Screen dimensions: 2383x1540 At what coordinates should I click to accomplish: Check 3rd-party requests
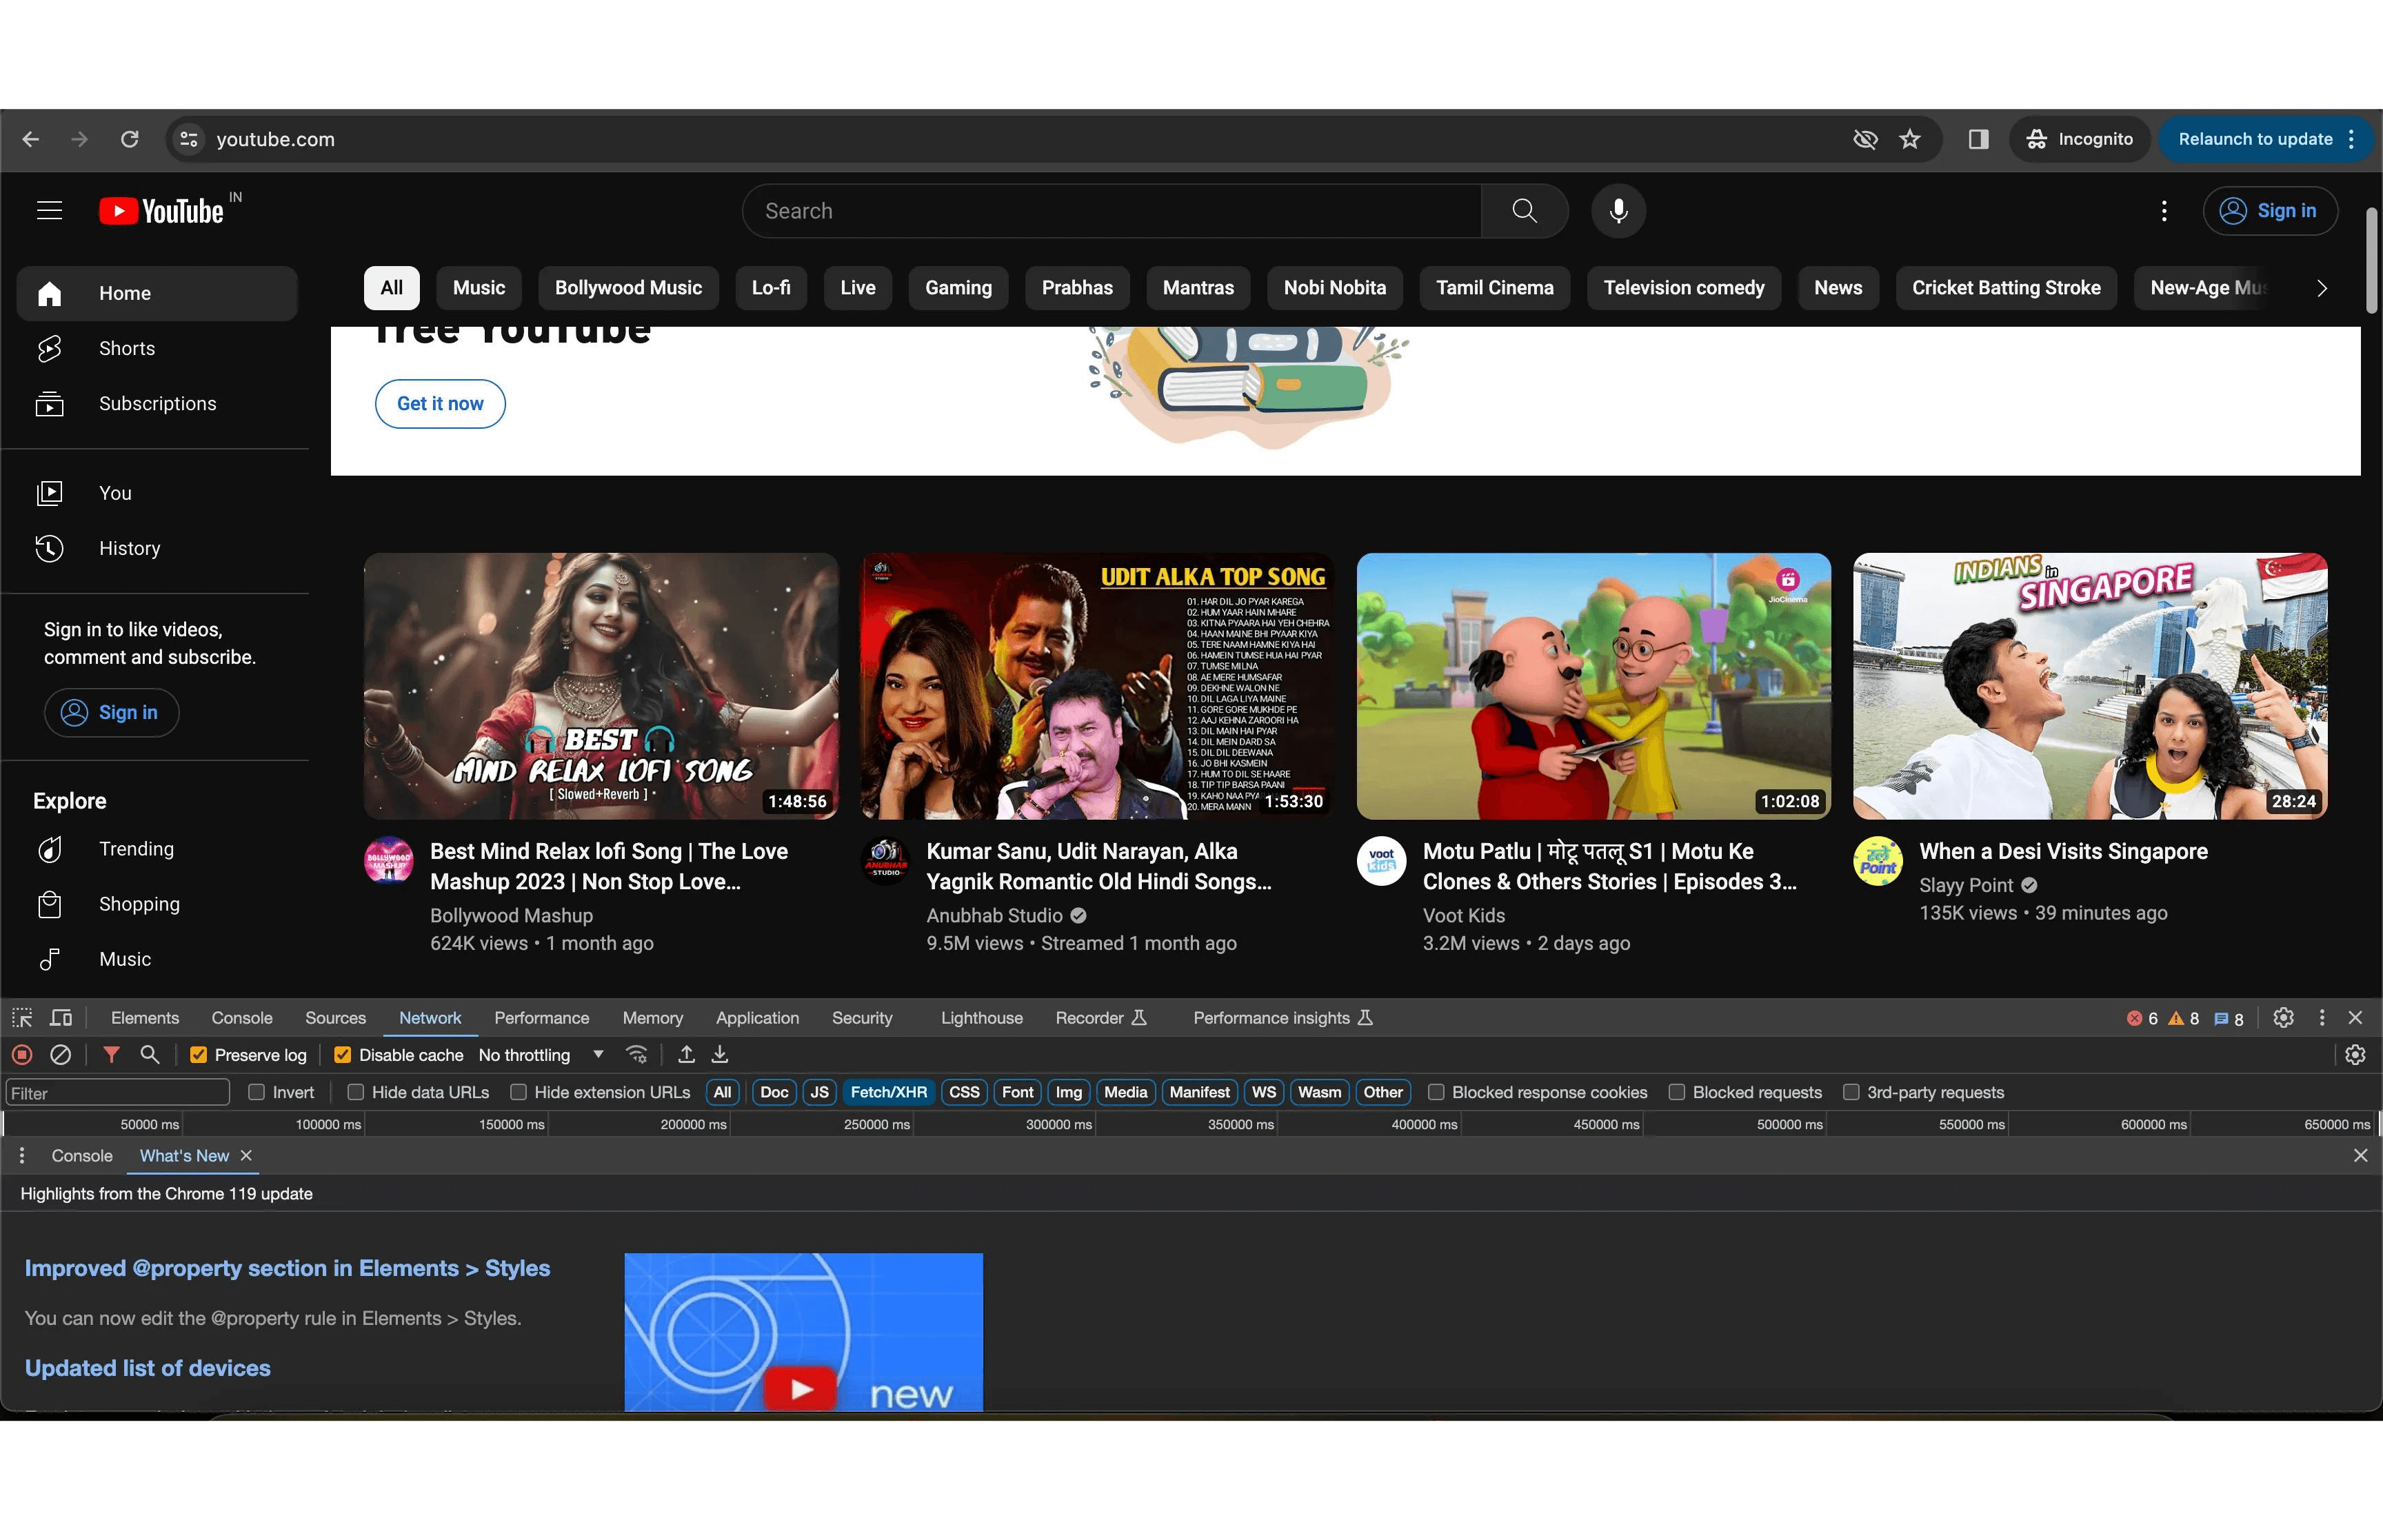point(1851,1093)
